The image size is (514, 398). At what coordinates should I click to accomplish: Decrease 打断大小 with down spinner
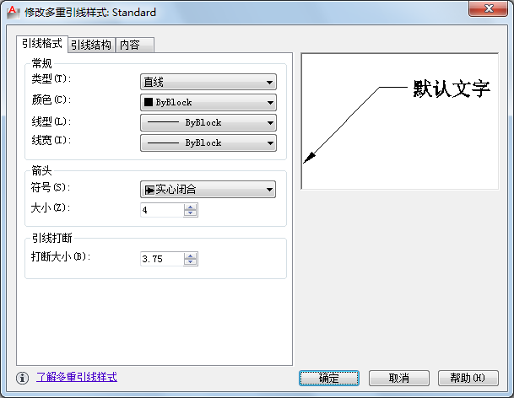pos(191,262)
